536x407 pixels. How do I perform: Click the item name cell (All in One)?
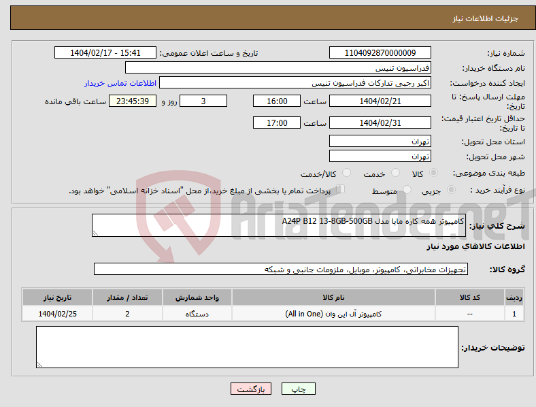(x=333, y=314)
